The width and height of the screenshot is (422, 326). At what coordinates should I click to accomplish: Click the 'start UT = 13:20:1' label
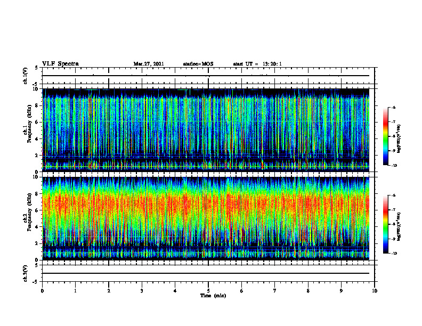pyautogui.click(x=257, y=64)
